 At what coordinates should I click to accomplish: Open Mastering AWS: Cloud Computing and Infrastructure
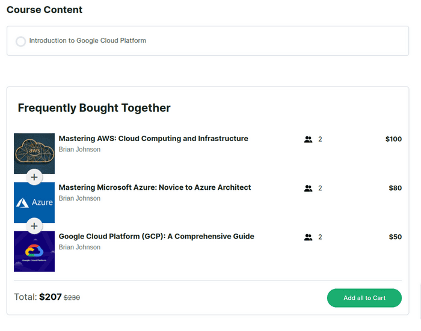[x=153, y=139]
